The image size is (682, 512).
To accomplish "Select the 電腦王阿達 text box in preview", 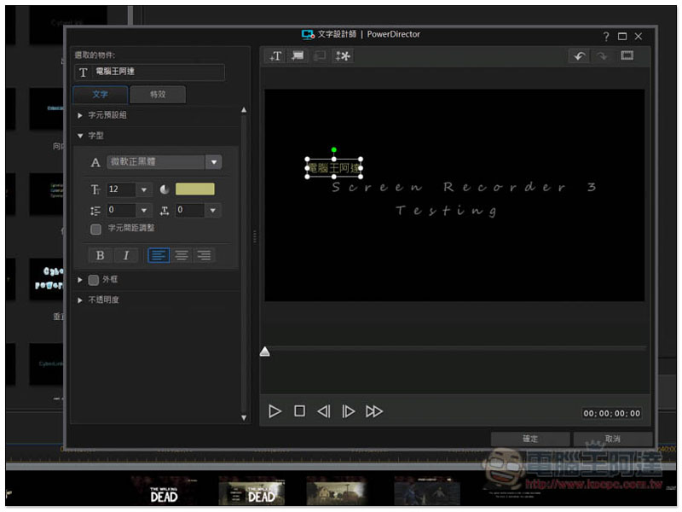I will point(334,168).
